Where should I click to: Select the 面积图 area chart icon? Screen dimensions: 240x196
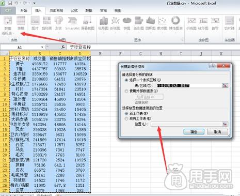point(151,23)
